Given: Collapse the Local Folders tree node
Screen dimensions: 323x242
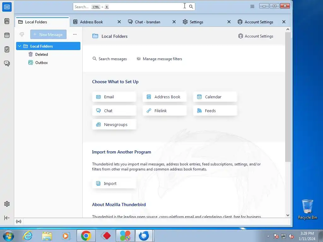Looking at the screenshot, I should click(20, 46).
